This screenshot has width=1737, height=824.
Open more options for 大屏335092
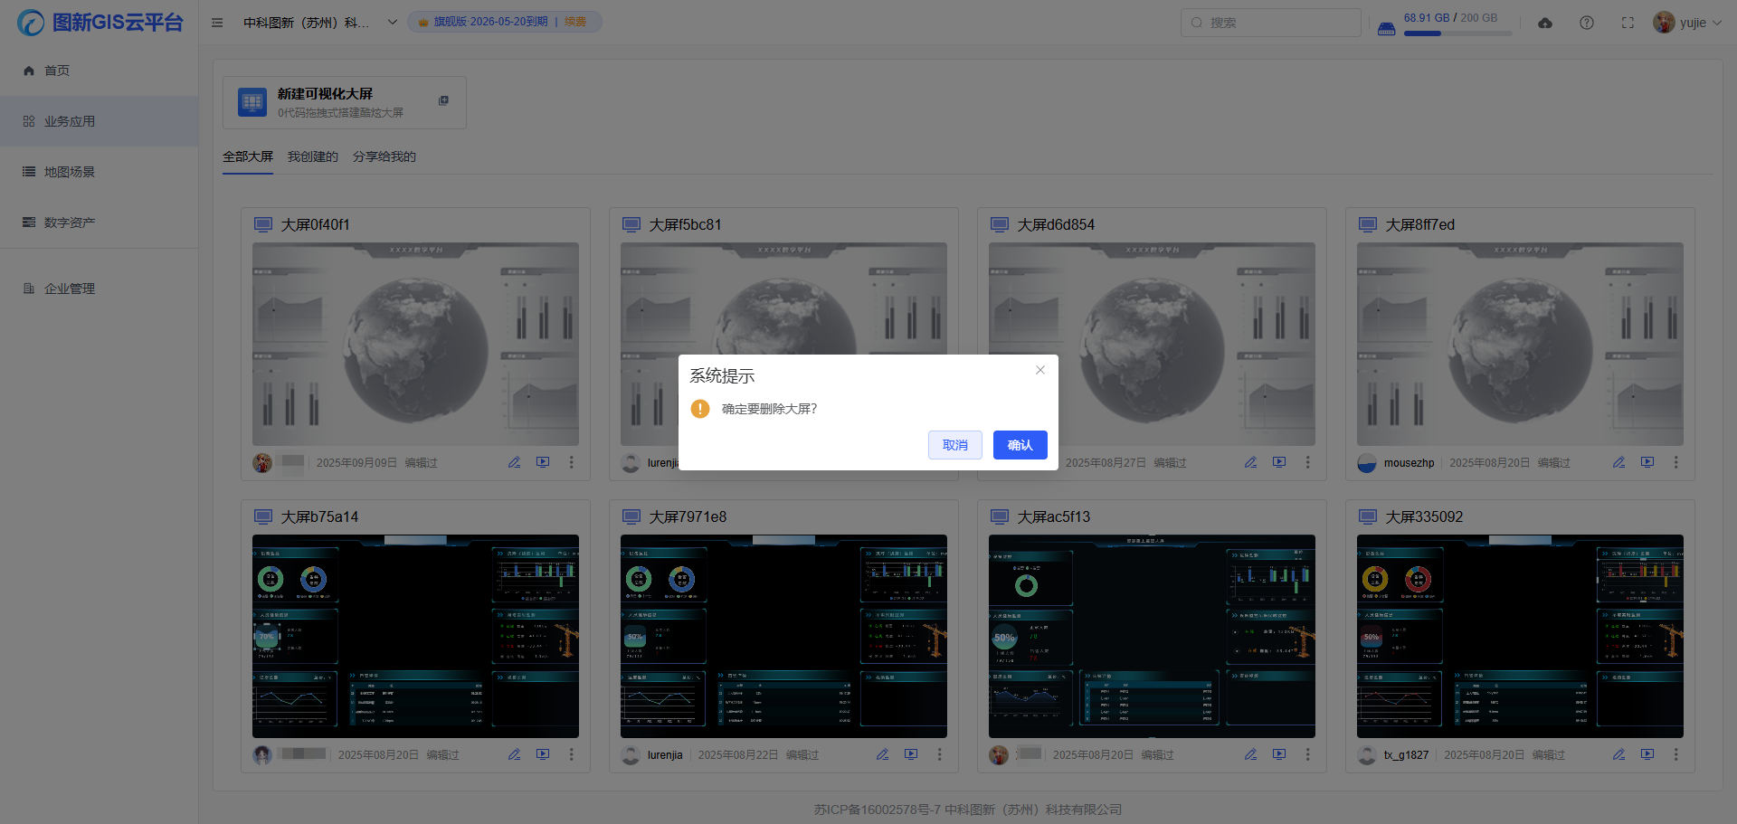click(1675, 754)
